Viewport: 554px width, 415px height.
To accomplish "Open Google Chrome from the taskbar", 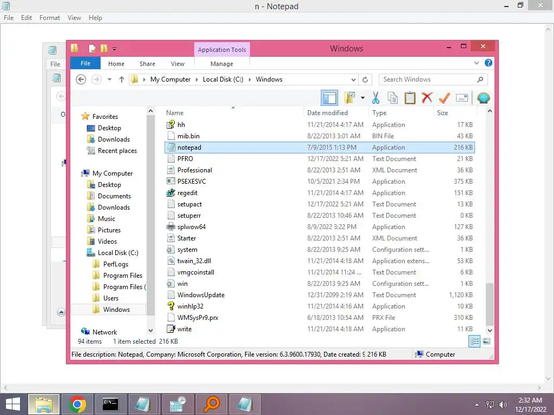I will (77, 404).
